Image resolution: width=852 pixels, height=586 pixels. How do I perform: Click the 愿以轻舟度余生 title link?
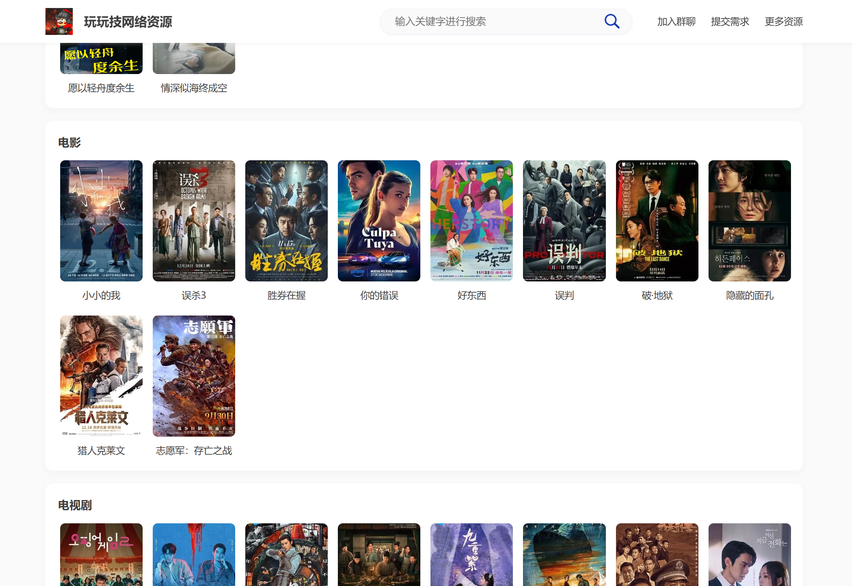101,88
